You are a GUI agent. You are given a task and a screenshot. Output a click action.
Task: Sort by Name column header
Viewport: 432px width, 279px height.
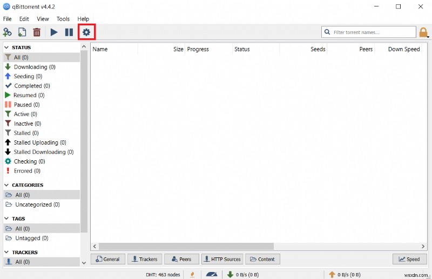click(x=114, y=49)
